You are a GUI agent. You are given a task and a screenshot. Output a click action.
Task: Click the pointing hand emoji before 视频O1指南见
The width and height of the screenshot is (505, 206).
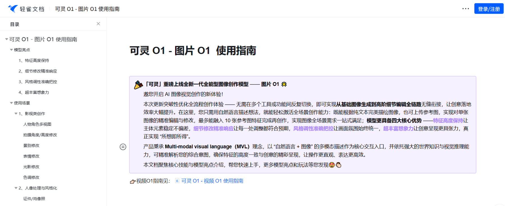click(133, 181)
